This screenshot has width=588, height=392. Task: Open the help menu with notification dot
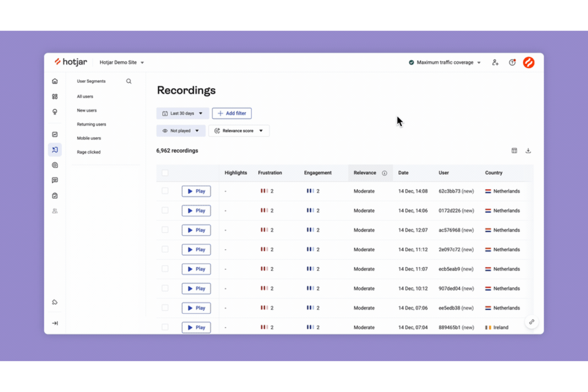[512, 62]
